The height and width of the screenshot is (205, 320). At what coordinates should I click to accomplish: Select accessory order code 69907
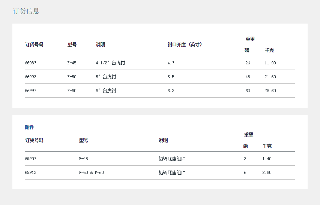31,159
